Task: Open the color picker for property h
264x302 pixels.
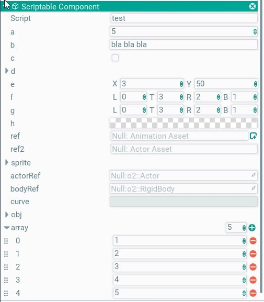Action: 183,123
